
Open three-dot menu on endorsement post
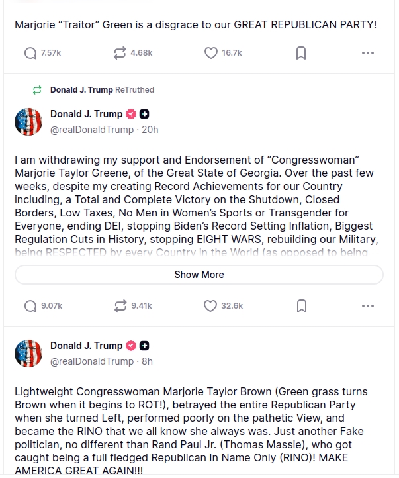pos(368,306)
